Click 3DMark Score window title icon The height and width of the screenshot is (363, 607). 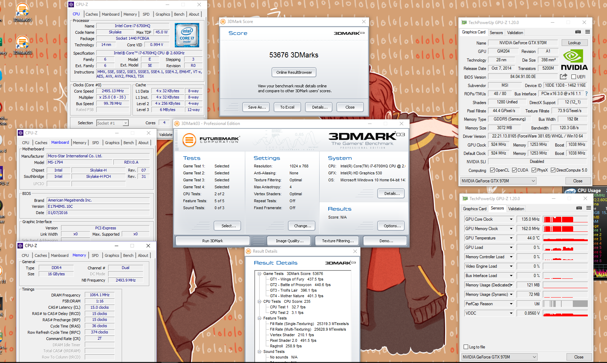pos(223,22)
